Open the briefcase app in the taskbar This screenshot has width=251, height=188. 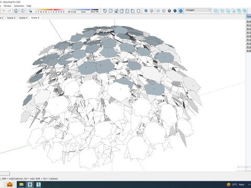point(10,184)
